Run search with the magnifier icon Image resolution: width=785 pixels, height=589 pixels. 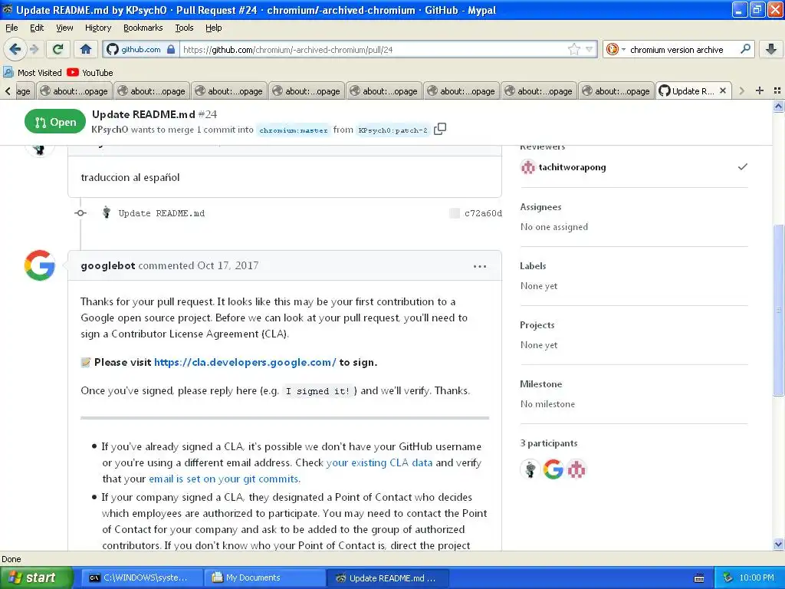point(745,49)
